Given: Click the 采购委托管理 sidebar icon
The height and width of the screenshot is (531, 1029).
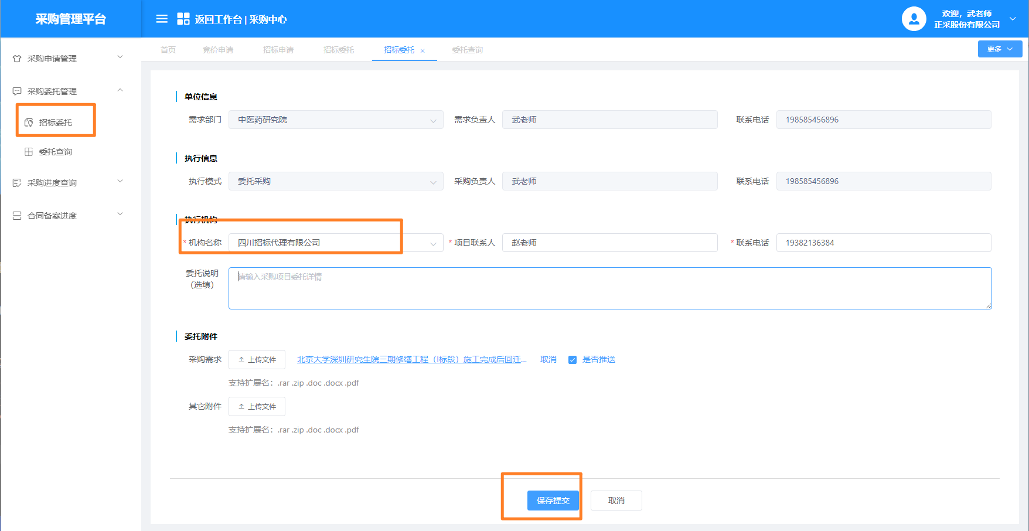Looking at the screenshot, I should tap(17, 91).
